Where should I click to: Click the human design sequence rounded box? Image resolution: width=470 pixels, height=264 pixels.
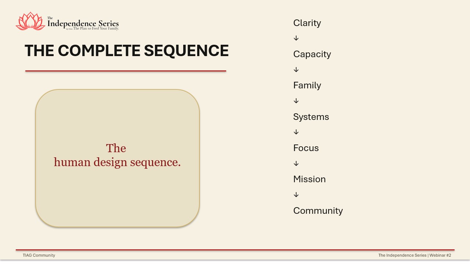(x=117, y=158)
